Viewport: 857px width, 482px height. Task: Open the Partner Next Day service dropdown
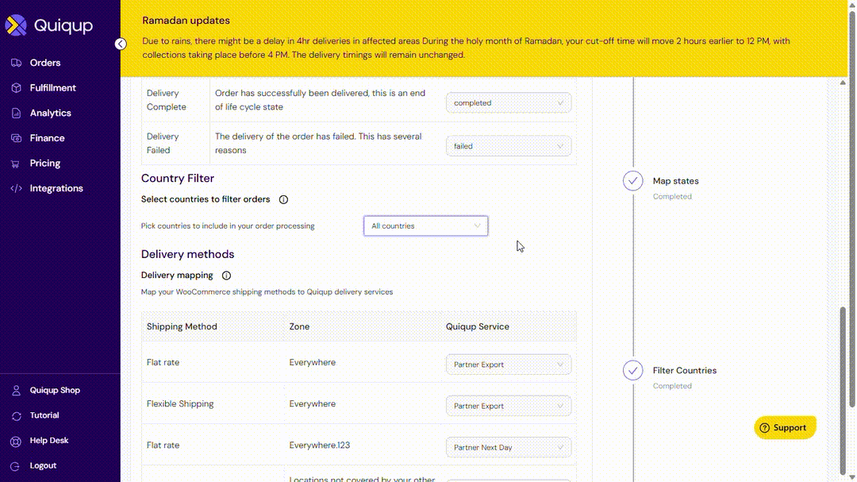coord(509,448)
